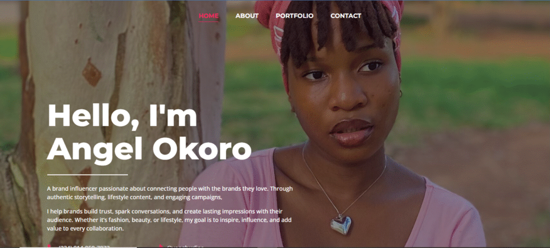Image resolution: width=550 pixels, height=248 pixels.
Task: Click the partially visible phone number
Action: pyautogui.click(x=84, y=246)
